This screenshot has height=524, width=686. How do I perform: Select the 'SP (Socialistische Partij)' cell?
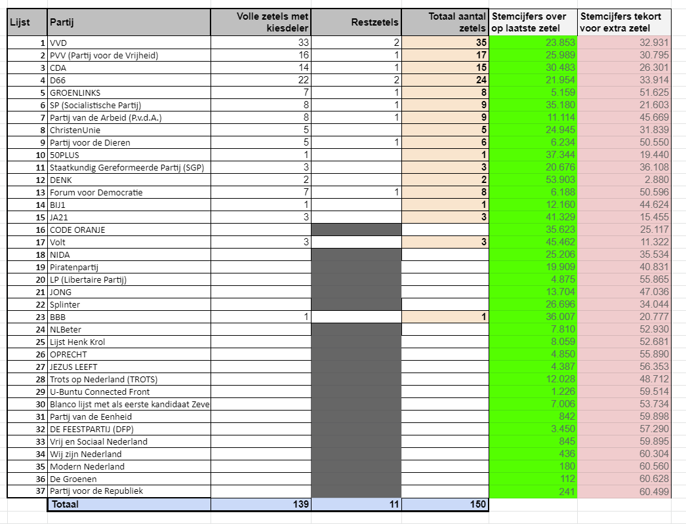click(129, 105)
